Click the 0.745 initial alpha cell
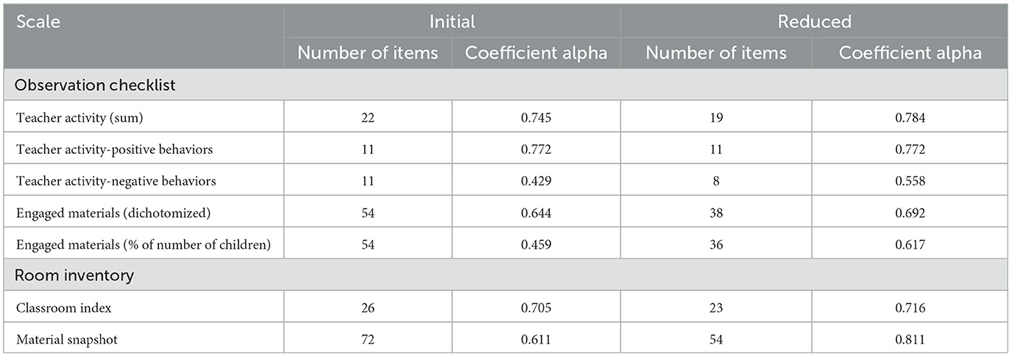Image resolution: width=1012 pixels, height=357 pixels. coord(536,118)
